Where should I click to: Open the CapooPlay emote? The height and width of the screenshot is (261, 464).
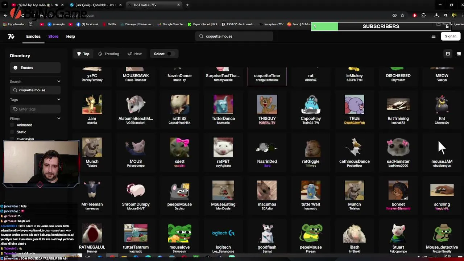(x=311, y=109)
